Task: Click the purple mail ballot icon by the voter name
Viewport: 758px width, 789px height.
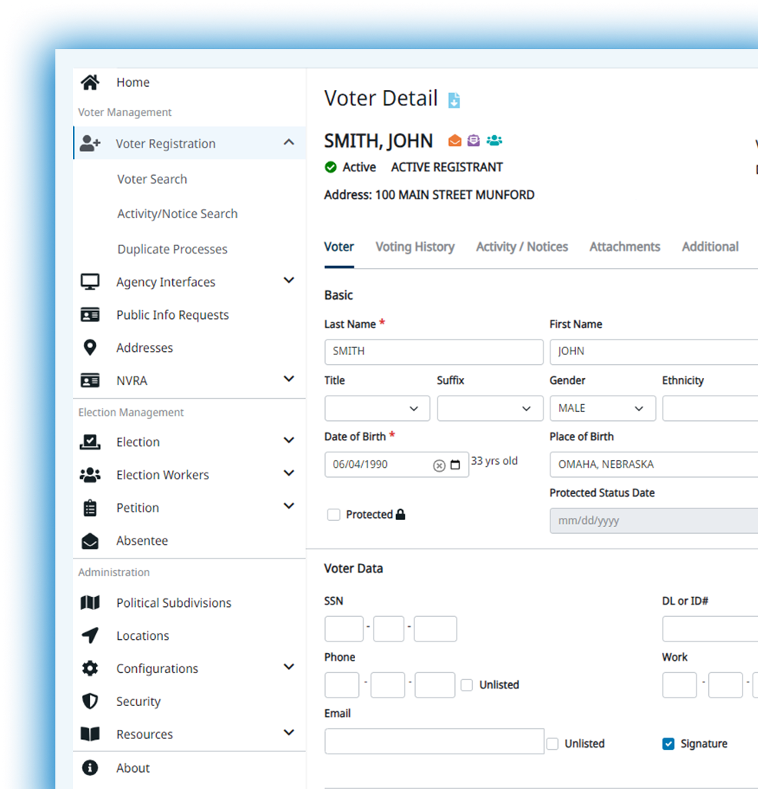Action: (x=474, y=141)
